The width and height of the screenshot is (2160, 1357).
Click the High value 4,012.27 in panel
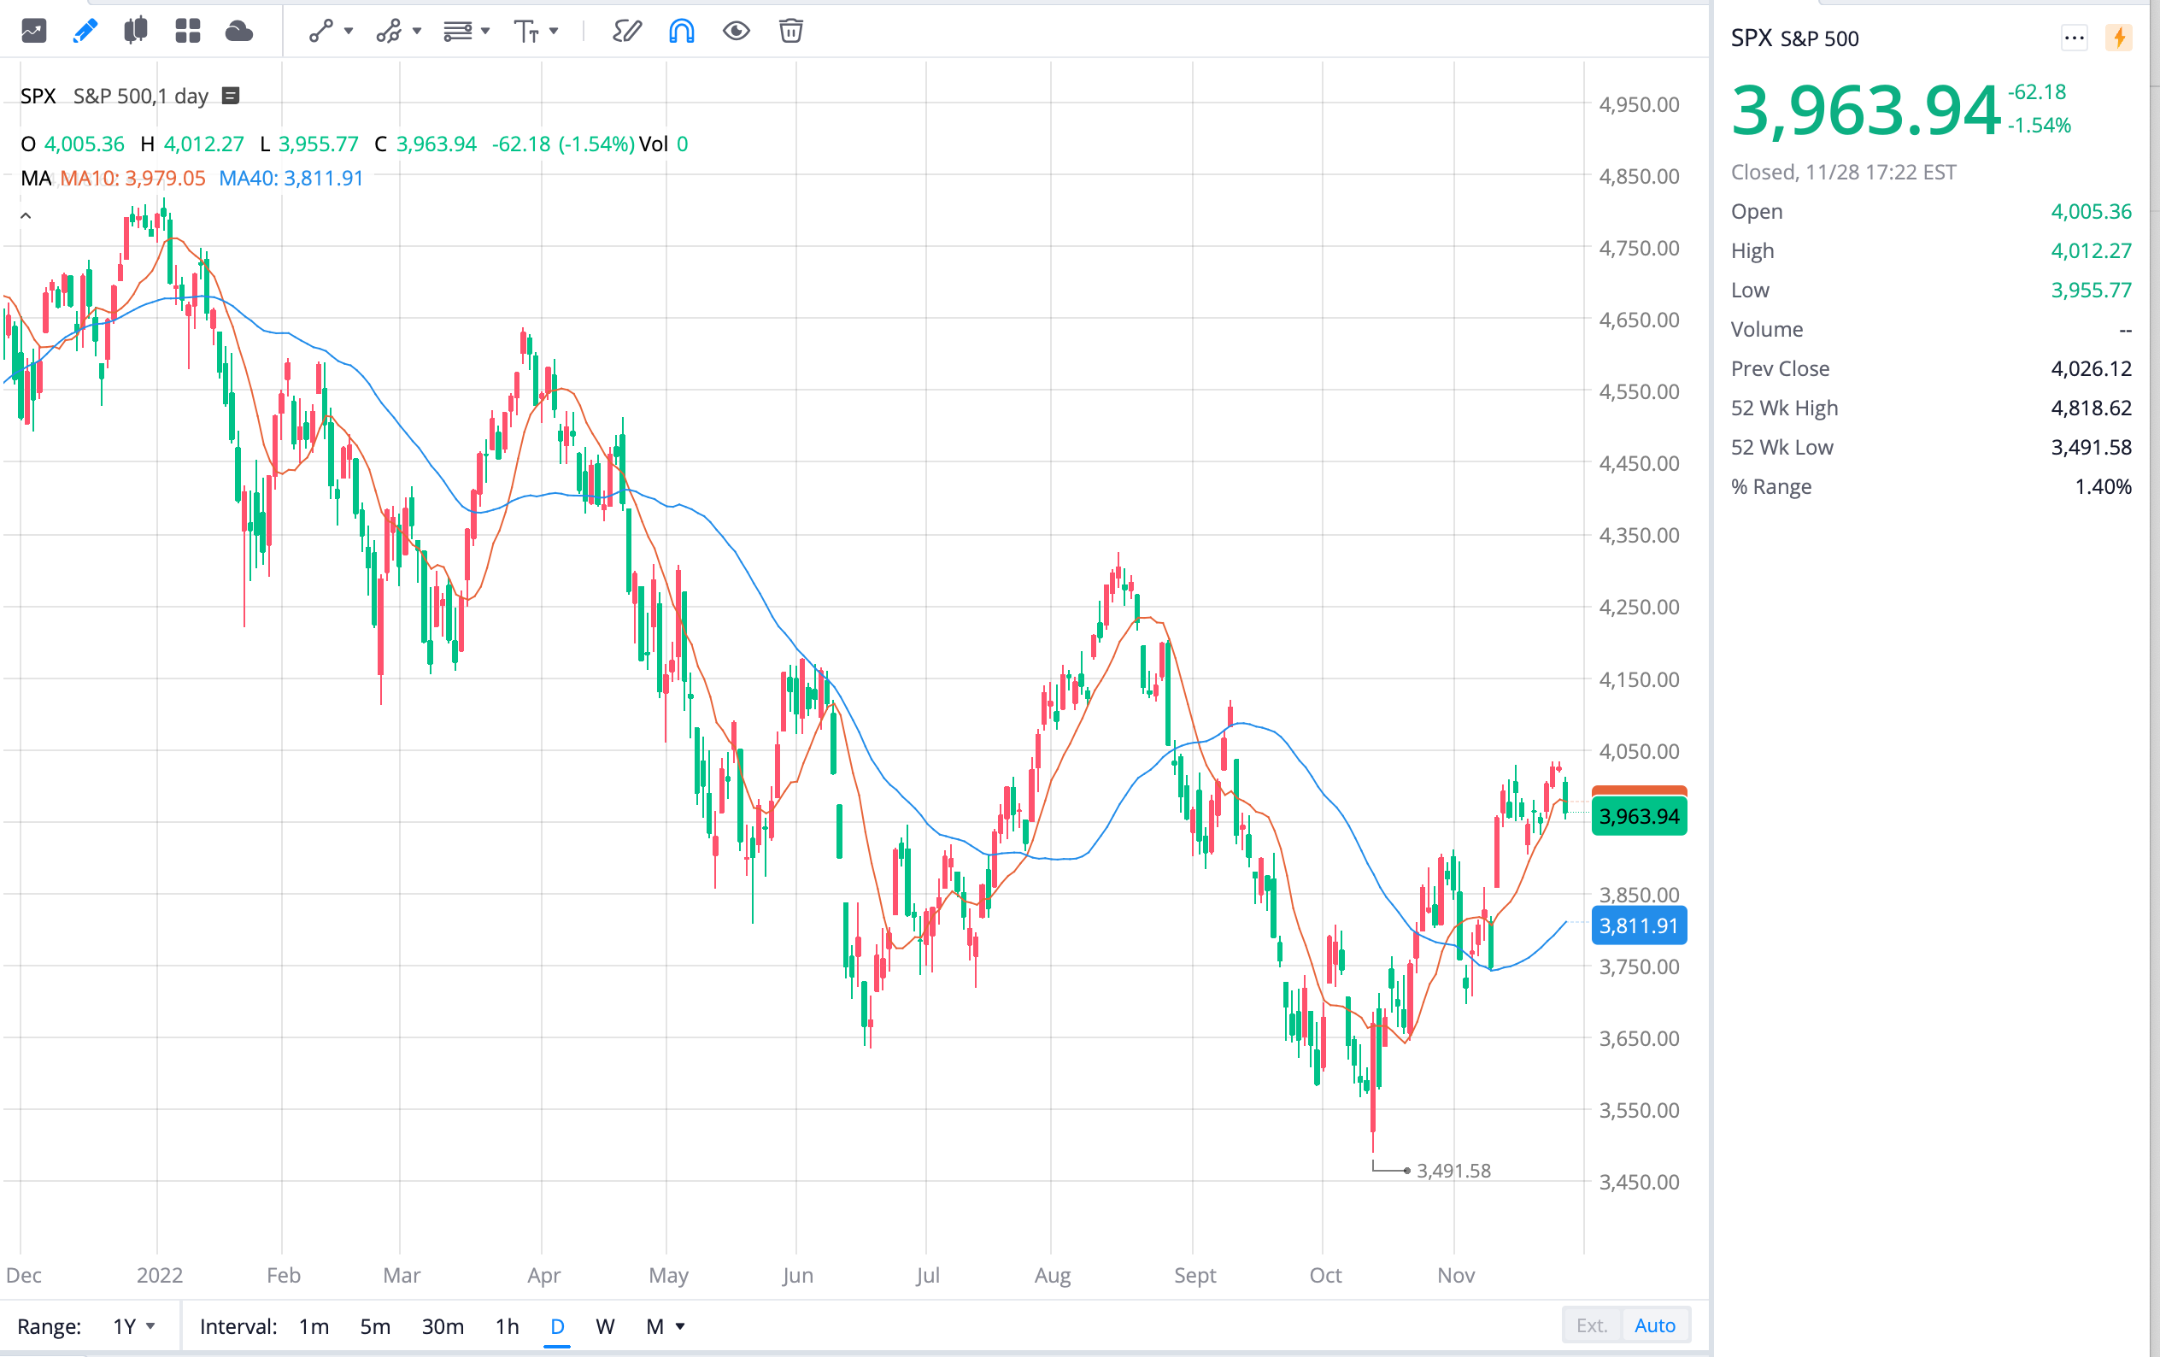tap(2091, 251)
